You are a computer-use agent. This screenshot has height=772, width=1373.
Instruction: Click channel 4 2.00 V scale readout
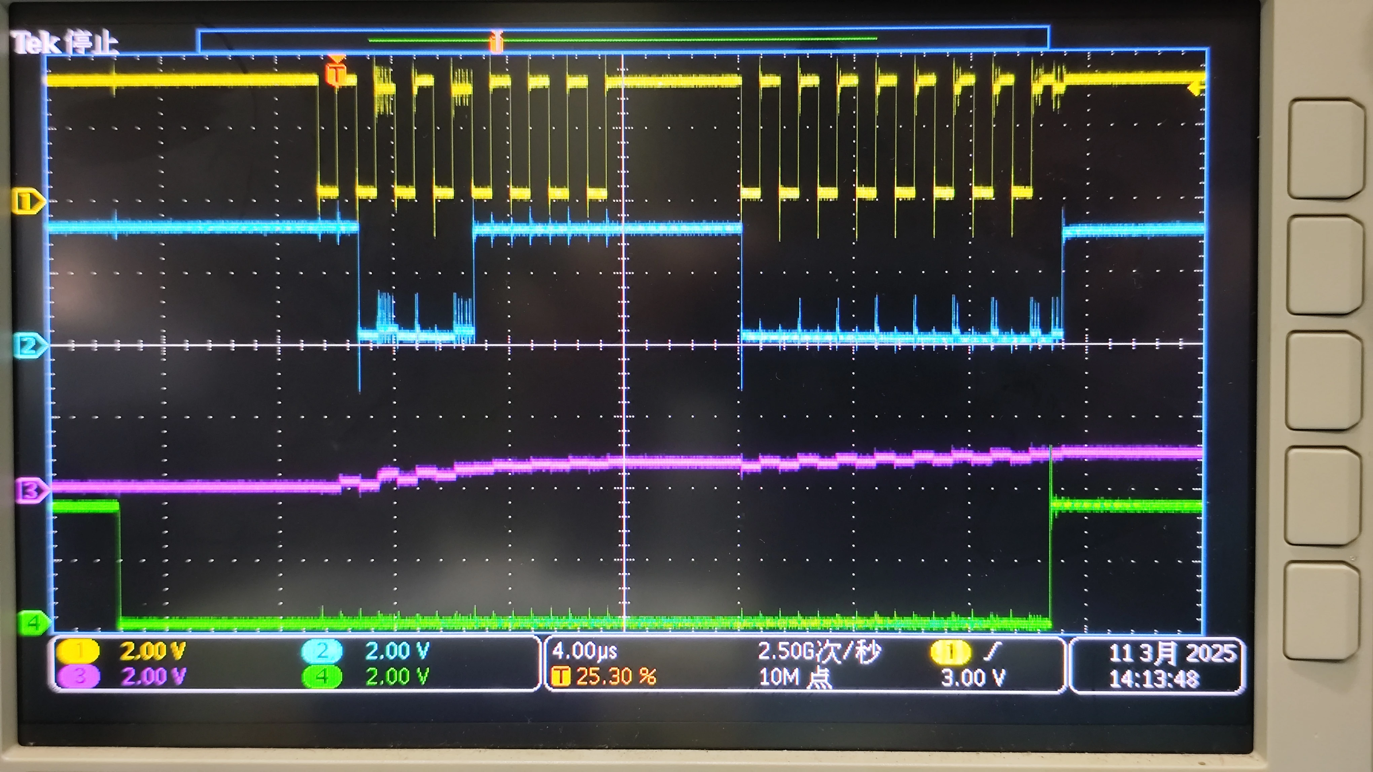click(397, 676)
